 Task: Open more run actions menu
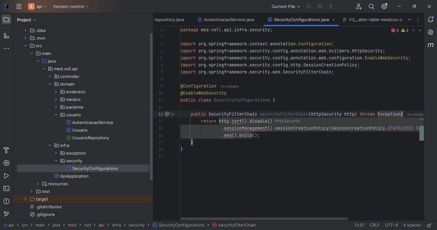click(x=331, y=6)
